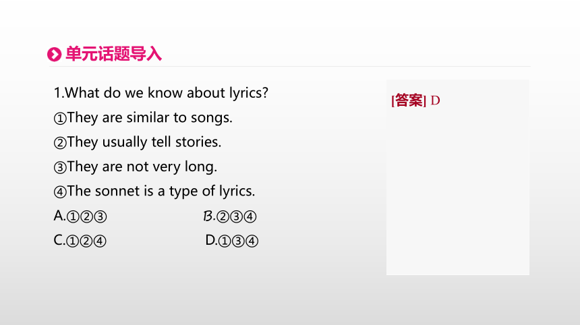Select answer option A.①②③
Image resolution: width=580 pixels, height=325 pixels.
80,216
